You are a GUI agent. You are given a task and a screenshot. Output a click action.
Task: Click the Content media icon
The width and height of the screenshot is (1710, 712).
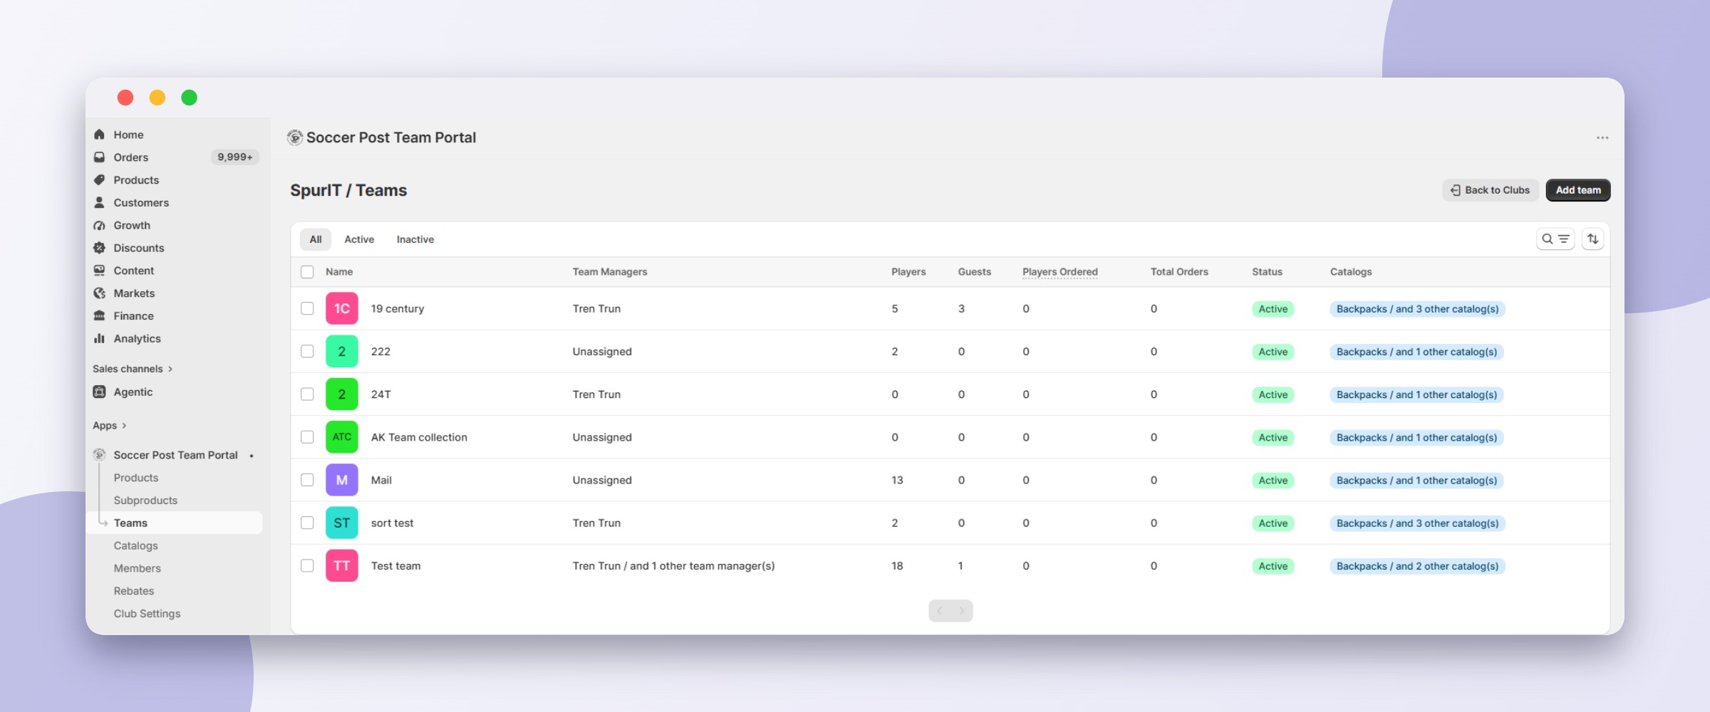click(x=99, y=271)
